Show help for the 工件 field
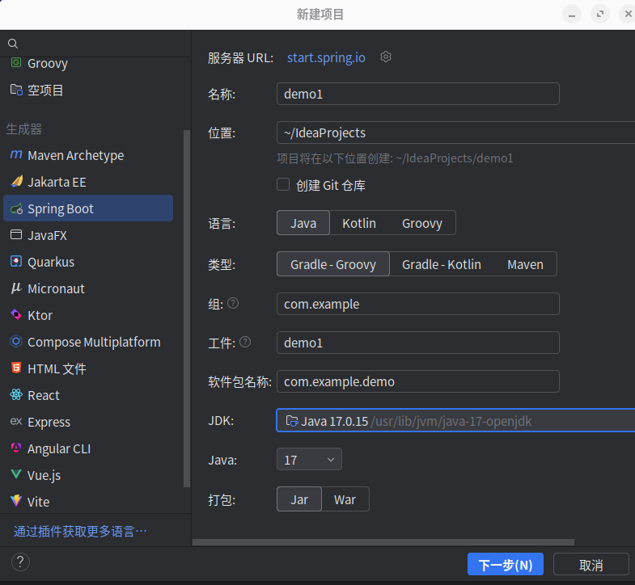Image resolution: width=635 pixels, height=585 pixels. pos(245,342)
